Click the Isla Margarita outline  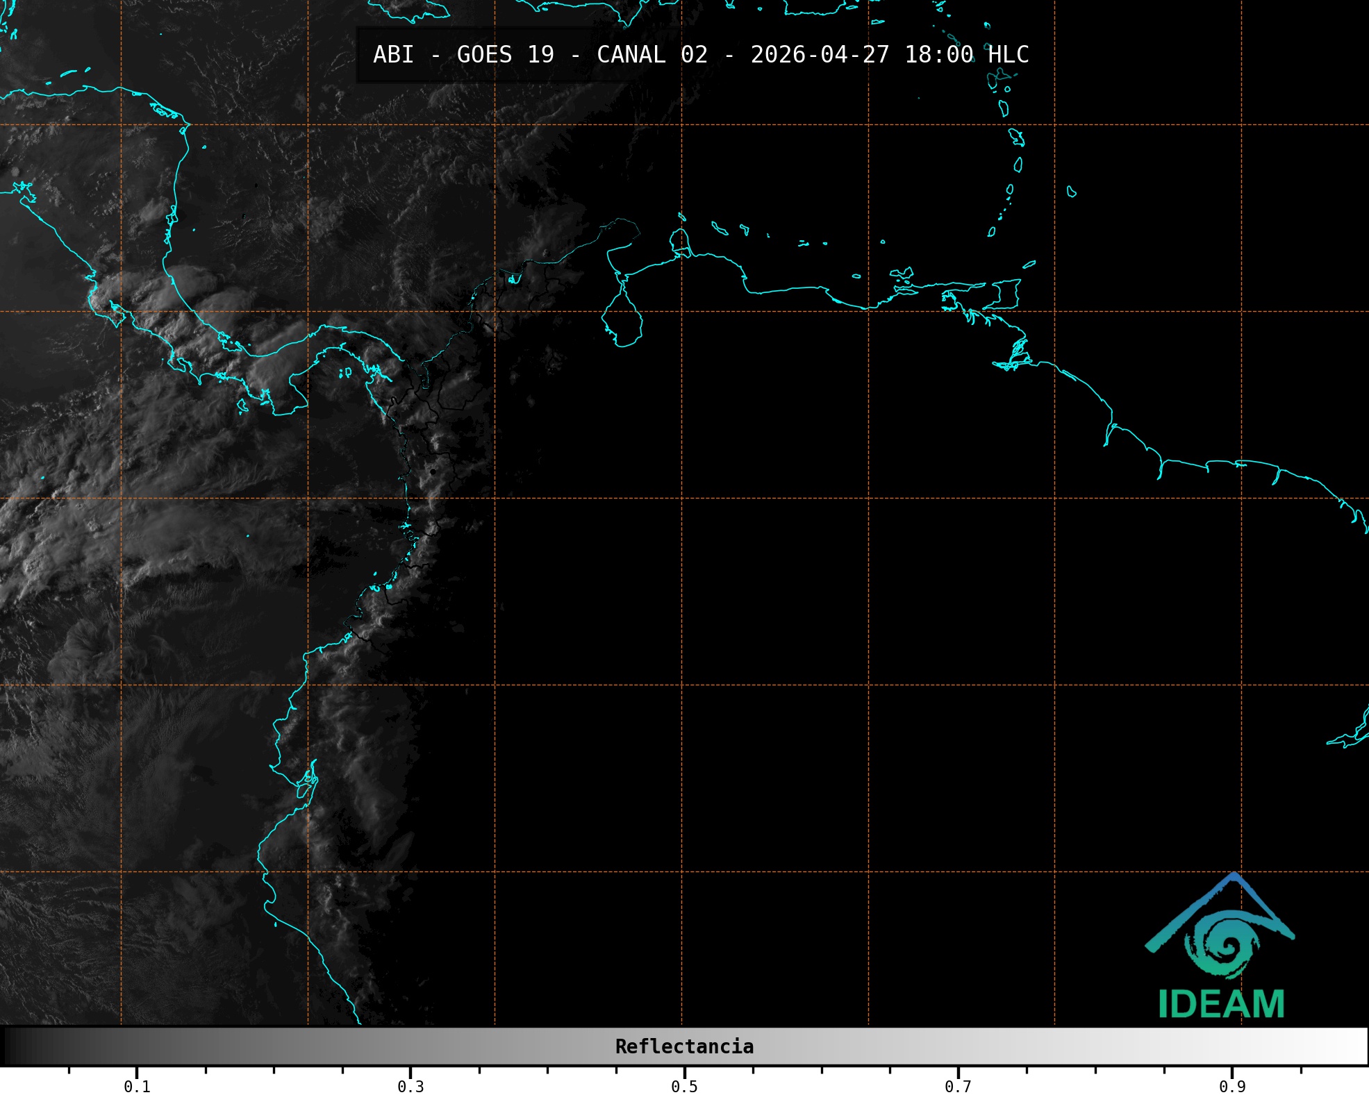pos(902,273)
